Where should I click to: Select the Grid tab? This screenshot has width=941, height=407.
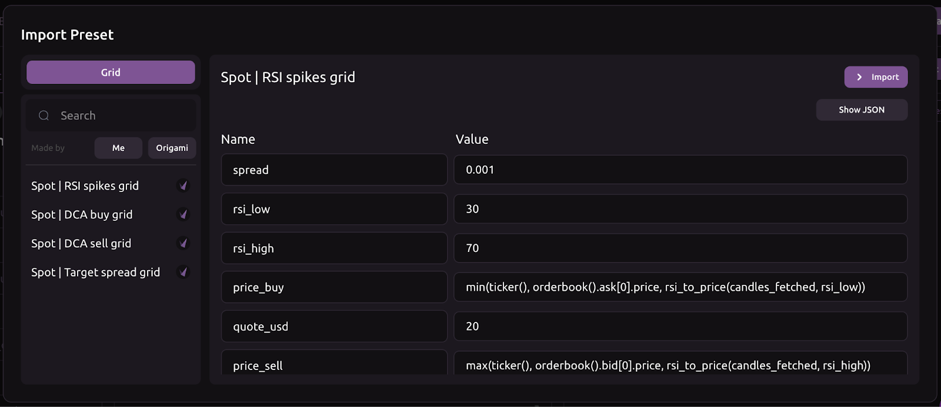click(111, 72)
